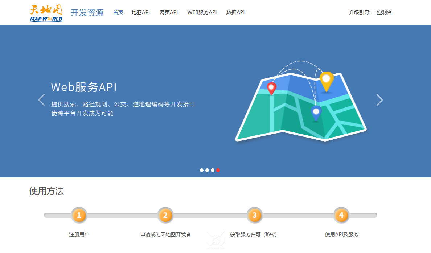The image size is (431, 253).
Task: Click the step 4 orange circle
Action: tap(341, 215)
